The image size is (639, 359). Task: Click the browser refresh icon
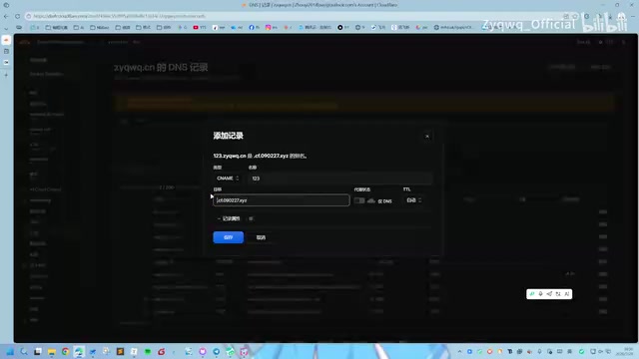coord(18,16)
